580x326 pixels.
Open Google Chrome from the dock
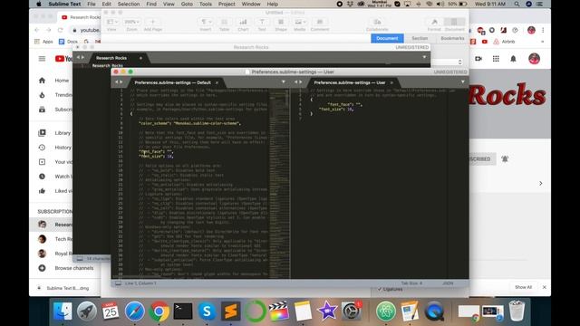pyautogui.click(x=159, y=312)
